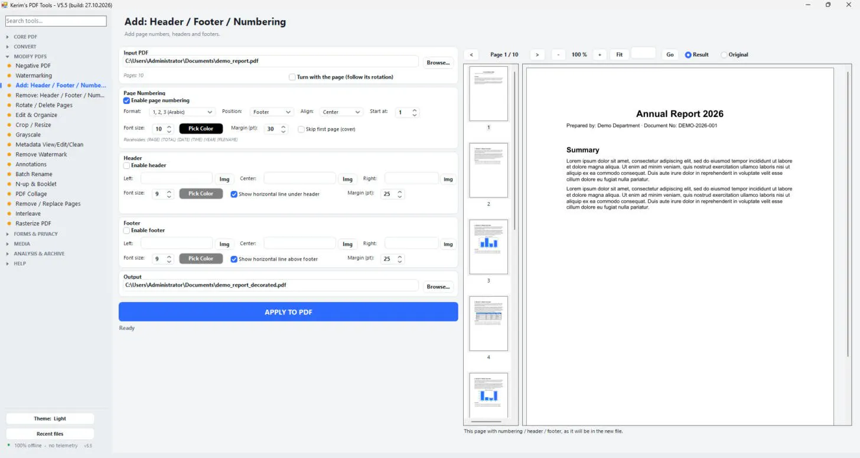Click the APPLY TO PDF button
This screenshot has width=860, height=458.
click(288, 312)
